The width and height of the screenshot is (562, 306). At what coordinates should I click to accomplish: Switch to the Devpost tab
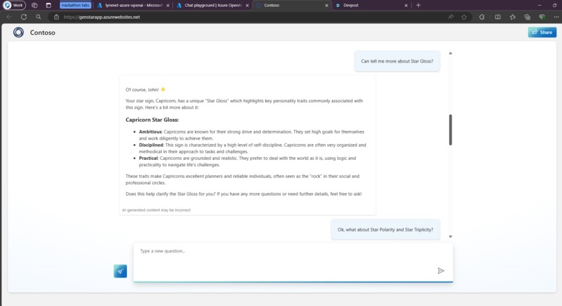point(371,6)
